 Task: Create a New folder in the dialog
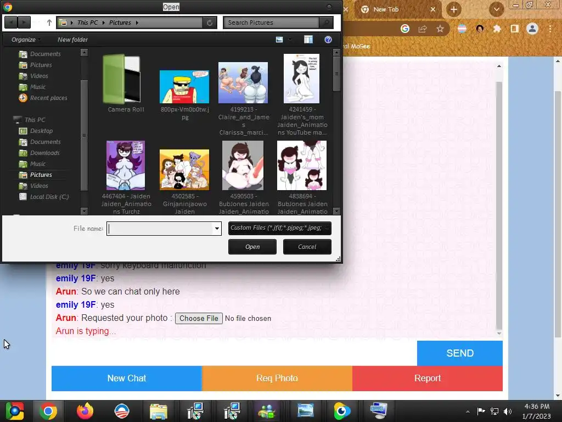click(x=73, y=40)
